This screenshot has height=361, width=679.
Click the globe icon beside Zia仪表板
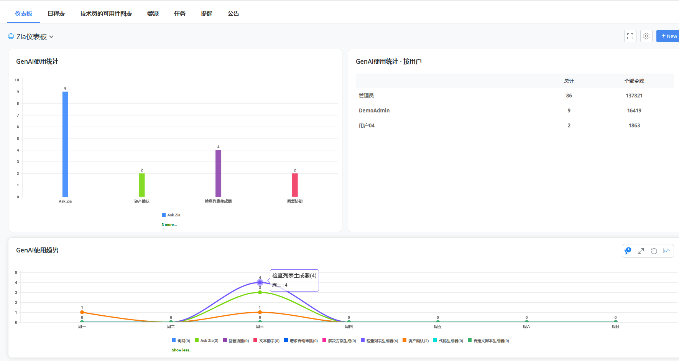coord(11,36)
